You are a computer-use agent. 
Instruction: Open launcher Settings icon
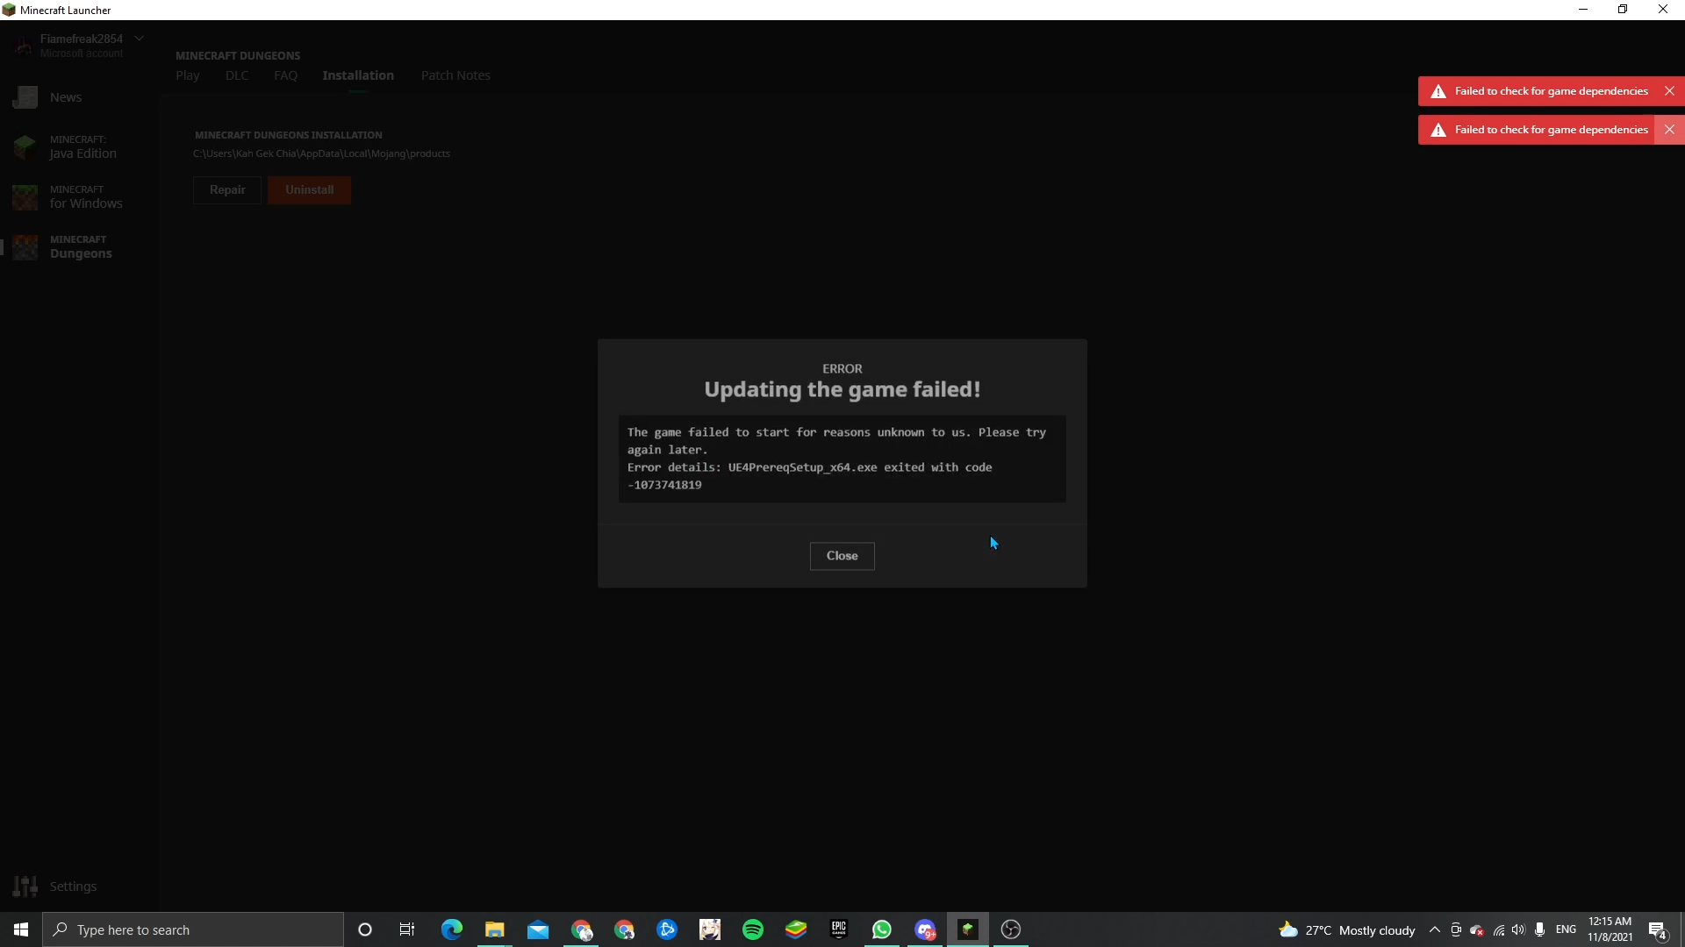click(x=25, y=886)
